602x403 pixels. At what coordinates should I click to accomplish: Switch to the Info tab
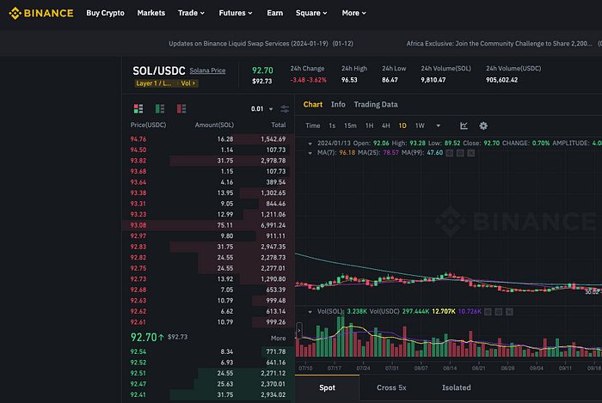pos(338,104)
